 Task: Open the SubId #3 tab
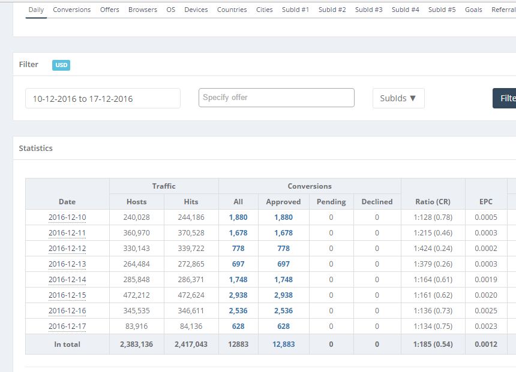coord(369,10)
